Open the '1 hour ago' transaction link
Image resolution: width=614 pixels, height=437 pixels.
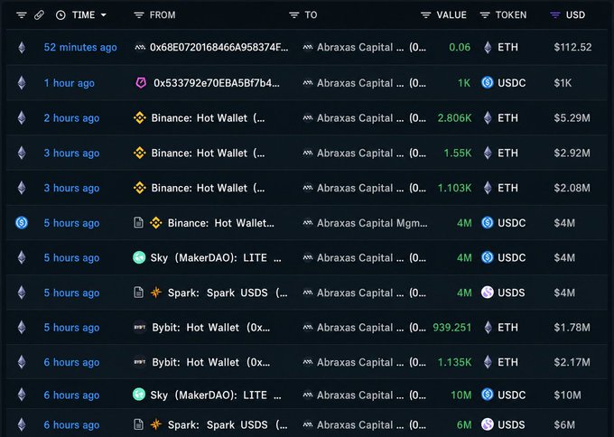point(69,83)
